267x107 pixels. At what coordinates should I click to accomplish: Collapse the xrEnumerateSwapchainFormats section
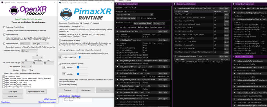point(235,67)
